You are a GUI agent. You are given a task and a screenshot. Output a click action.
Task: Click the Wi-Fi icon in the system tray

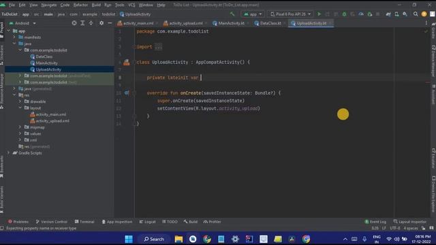[x=389, y=239]
